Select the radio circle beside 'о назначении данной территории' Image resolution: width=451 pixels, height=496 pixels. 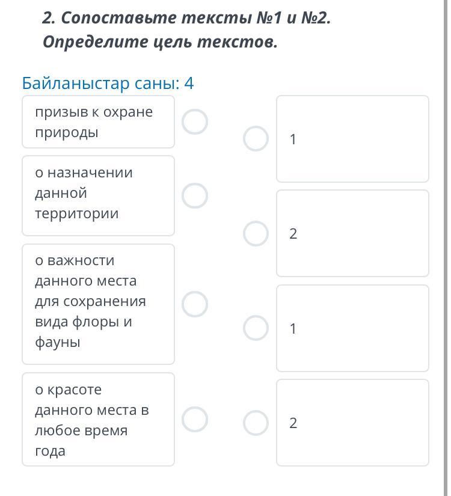coord(195,196)
